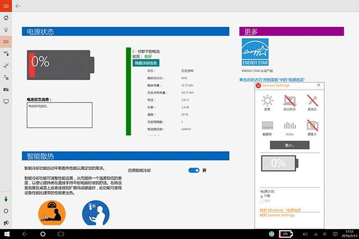Screen dimensions: 359x239
Task: Open the audio settings icon in the sidebar
Action: click(x=6, y=77)
